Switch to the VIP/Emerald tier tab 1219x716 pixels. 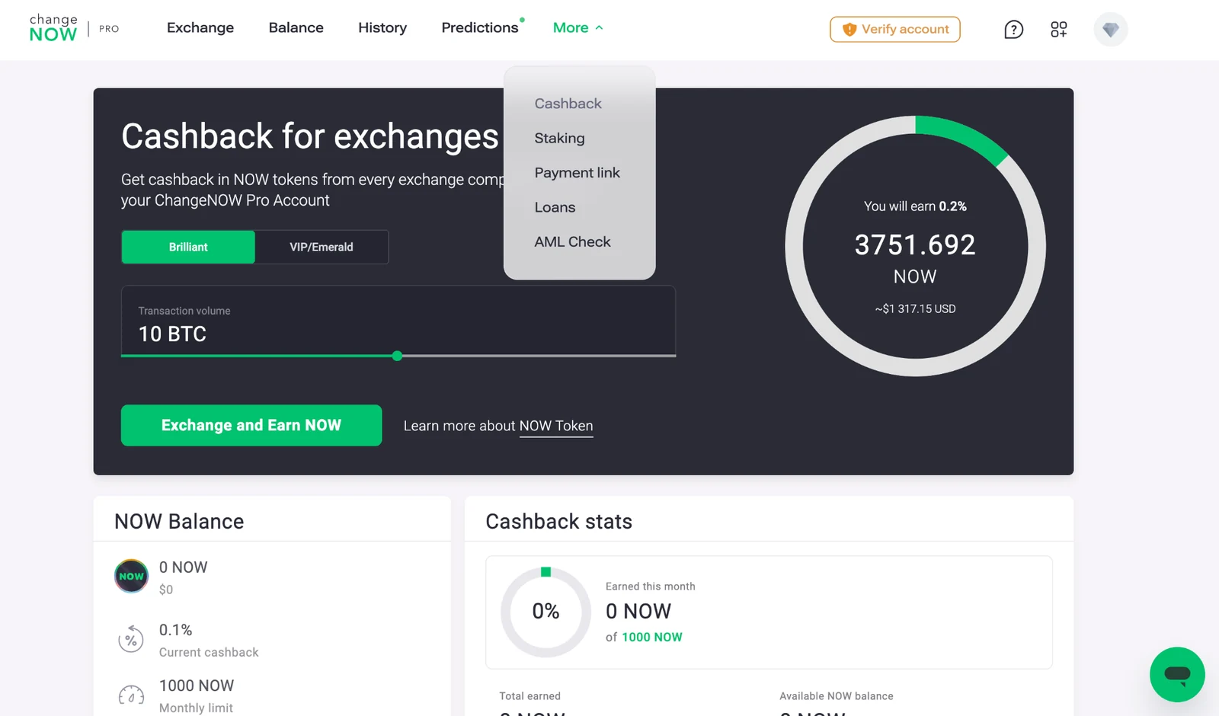(x=322, y=247)
